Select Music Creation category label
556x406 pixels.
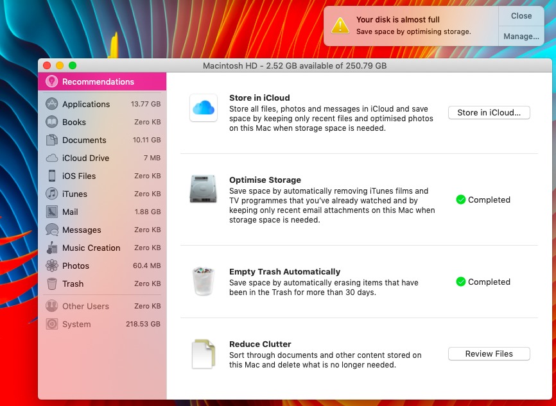91,248
